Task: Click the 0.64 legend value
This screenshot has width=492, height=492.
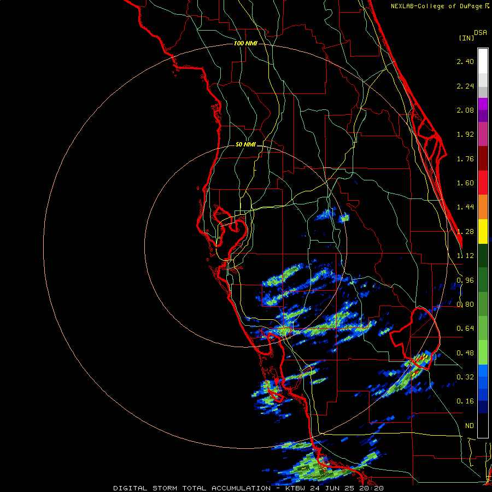Action: point(465,329)
